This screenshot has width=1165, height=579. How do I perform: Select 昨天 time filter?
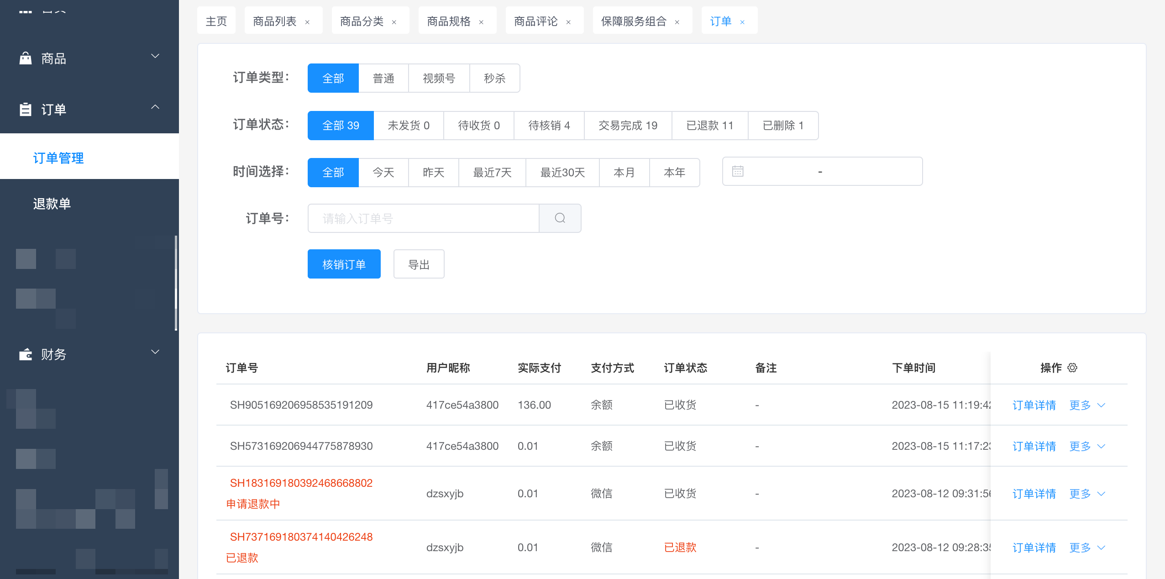[x=434, y=172]
